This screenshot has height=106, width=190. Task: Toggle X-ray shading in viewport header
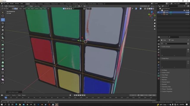pyautogui.click(x=145, y=9)
